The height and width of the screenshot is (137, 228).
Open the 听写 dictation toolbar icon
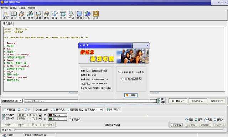click(x=6, y=15)
